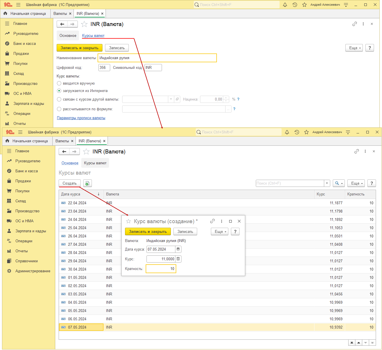Open the main menu hamburger in the lower window
Screen dimensions: 382x350
[x=20, y=132]
